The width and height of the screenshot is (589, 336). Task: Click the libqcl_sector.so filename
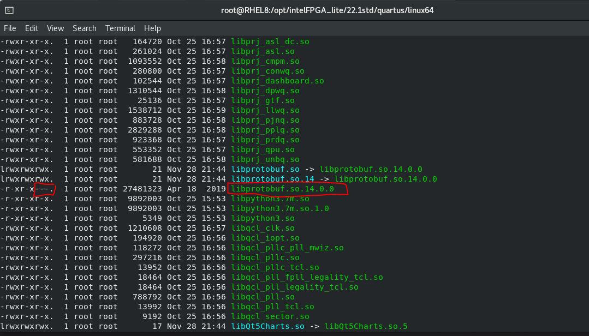[270, 316]
